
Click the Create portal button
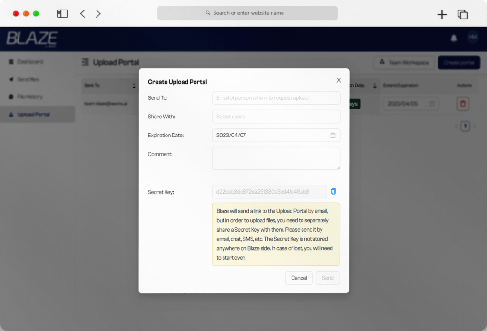[458, 63]
